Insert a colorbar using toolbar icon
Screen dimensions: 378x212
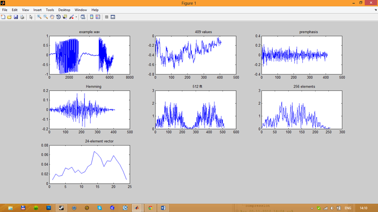(x=92, y=17)
